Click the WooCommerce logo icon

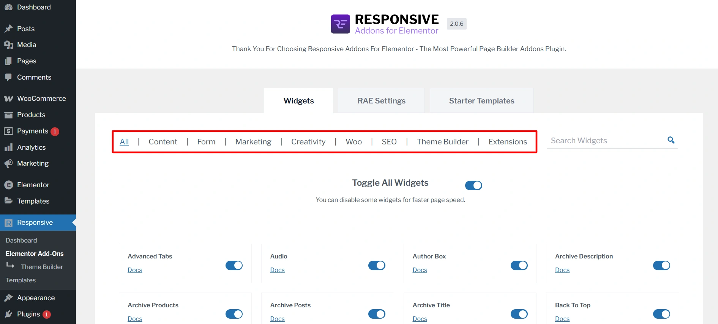(8, 99)
